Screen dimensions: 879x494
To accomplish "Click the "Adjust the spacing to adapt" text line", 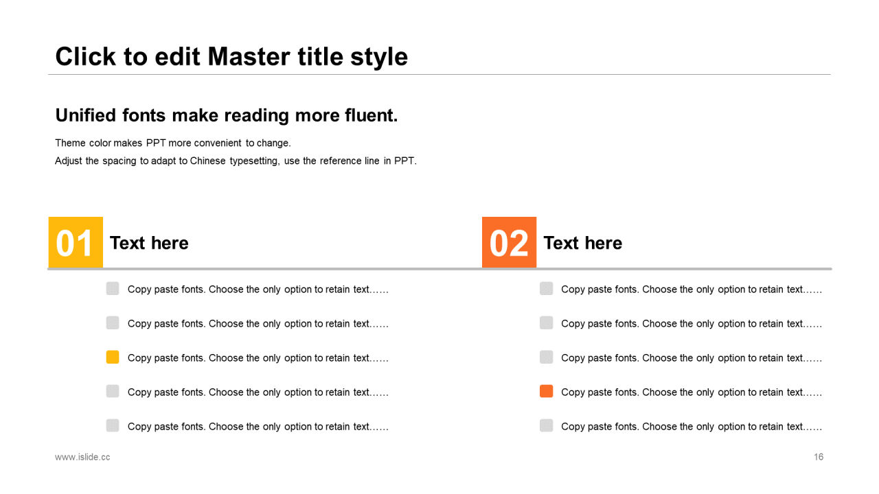I will coord(236,161).
